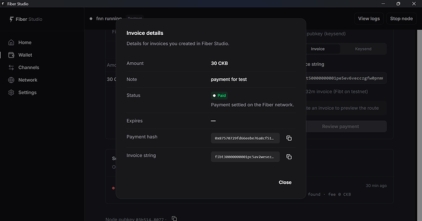Go to Channels section
Viewport: 422px width, 221px height.
[x=29, y=67]
